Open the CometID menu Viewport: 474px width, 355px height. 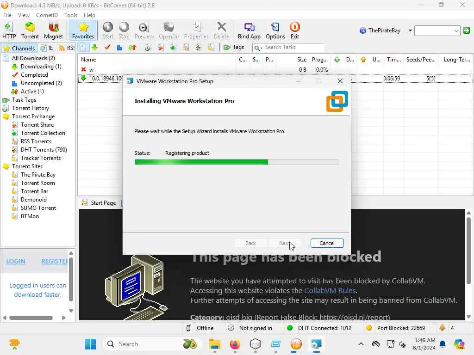pyautogui.click(x=47, y=15)
